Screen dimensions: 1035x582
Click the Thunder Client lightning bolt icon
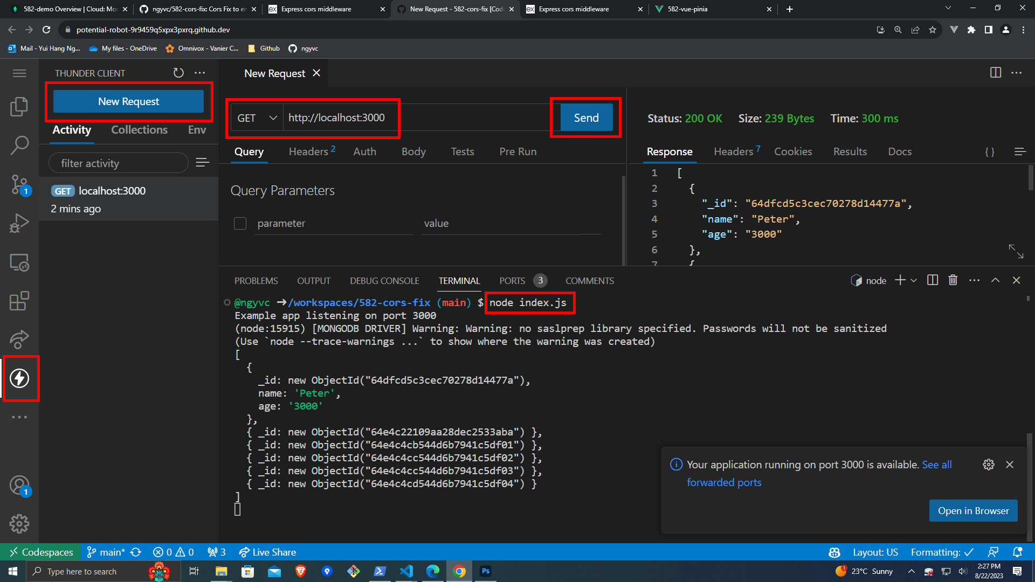pos(19,377)
